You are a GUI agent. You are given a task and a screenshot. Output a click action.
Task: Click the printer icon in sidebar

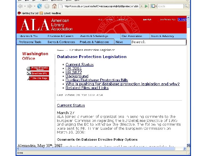pyautogui.click(x=29, y=68)
